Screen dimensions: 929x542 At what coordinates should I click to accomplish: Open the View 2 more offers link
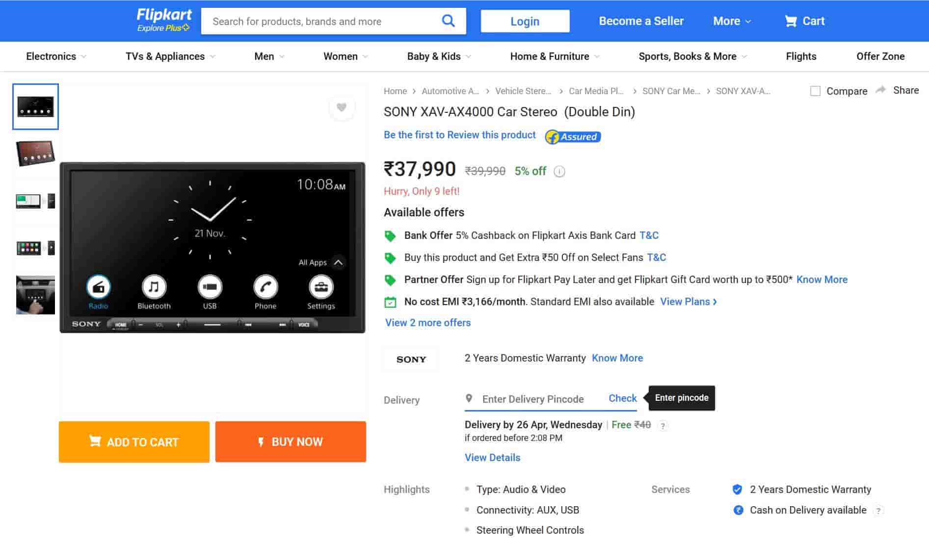click(x=427, y=323)
